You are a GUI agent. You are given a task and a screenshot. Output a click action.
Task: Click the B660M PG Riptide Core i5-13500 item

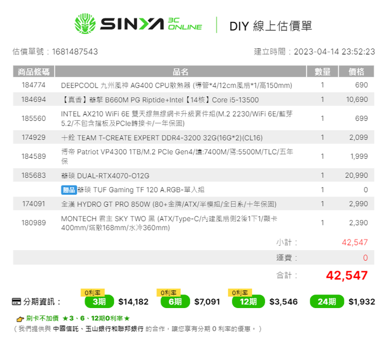point(160,100)
